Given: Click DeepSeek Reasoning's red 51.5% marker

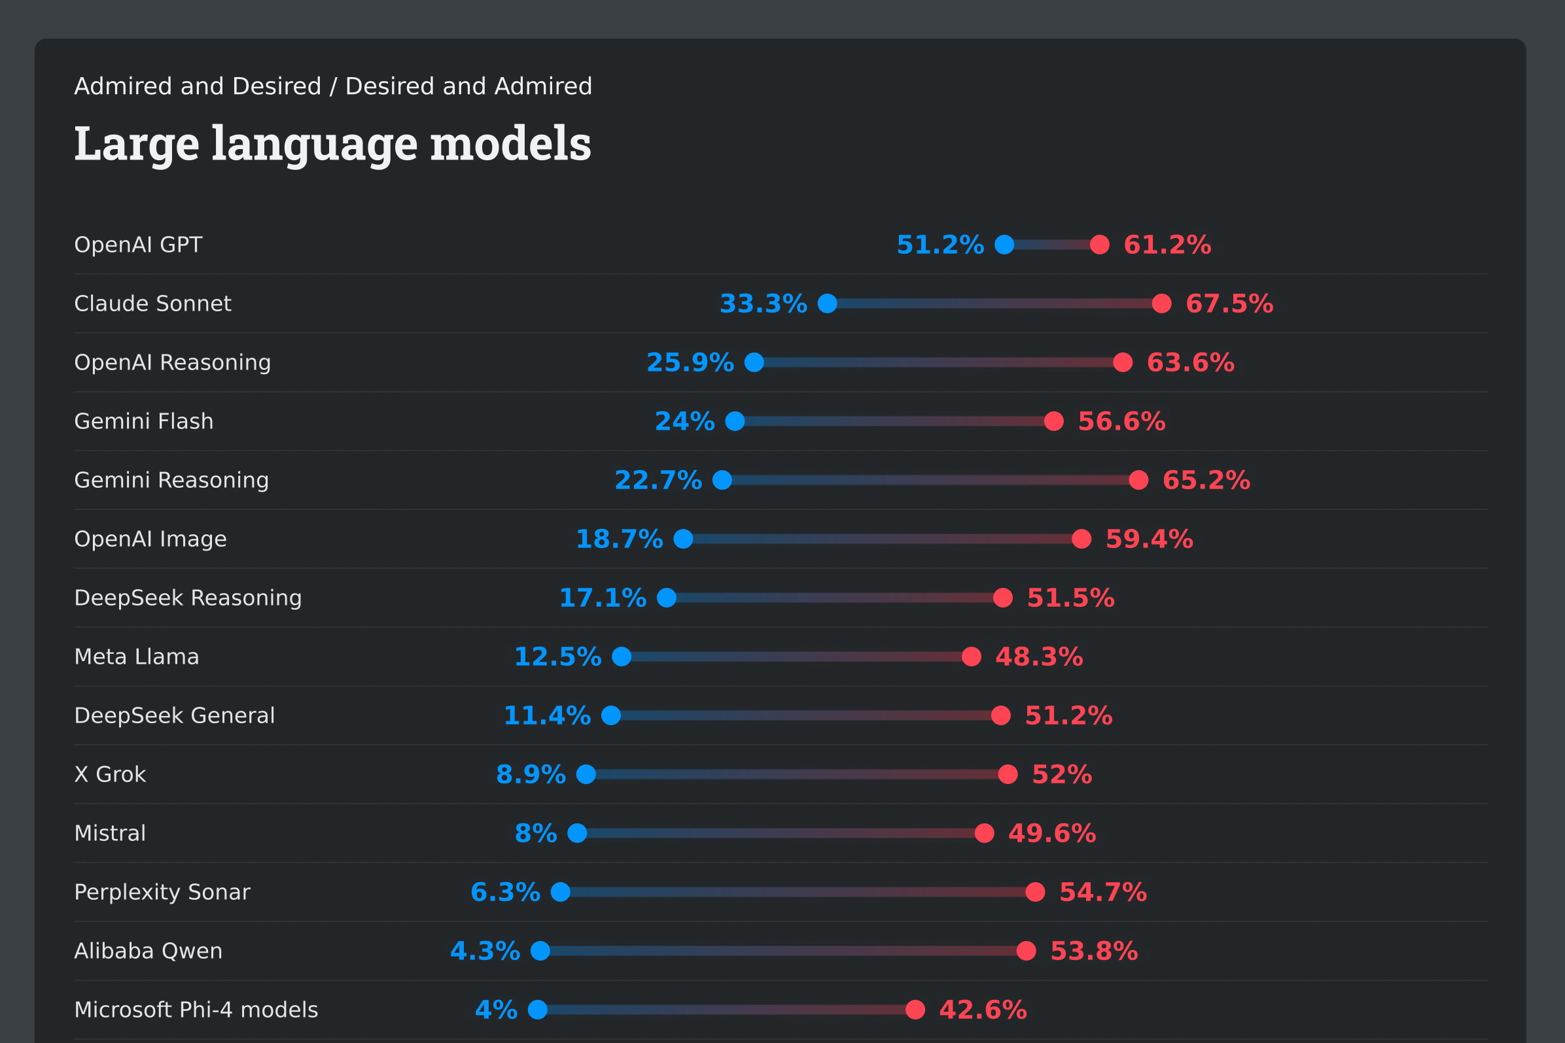Looking at the screenshot, I should pos(1003,597).
